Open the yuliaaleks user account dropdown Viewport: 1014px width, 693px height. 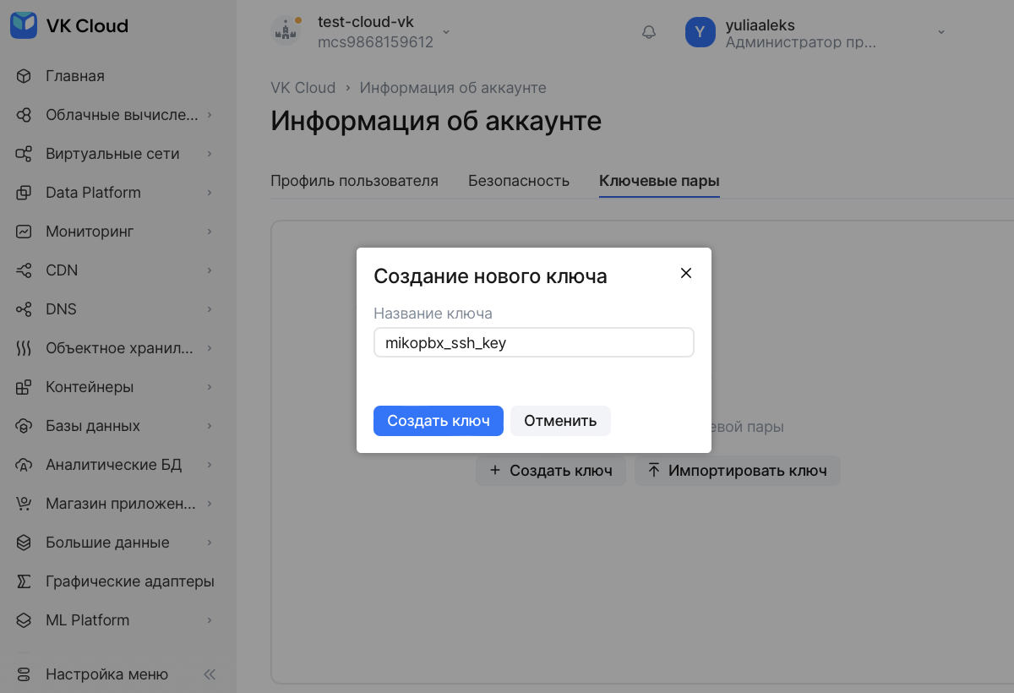[940, 32]
